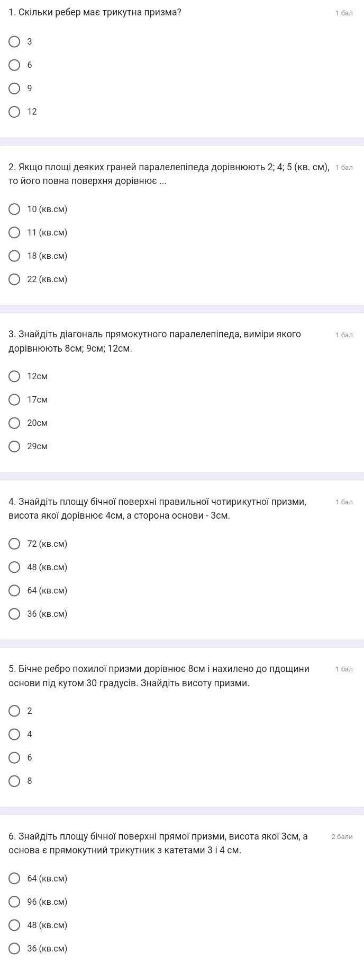This screenshot has height=961, width=364.
Task: Select 8 in question 5
Action: [15, 781]
